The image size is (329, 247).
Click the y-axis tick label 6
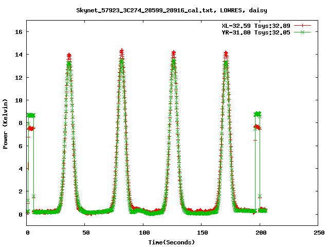(x=21, y=146)
